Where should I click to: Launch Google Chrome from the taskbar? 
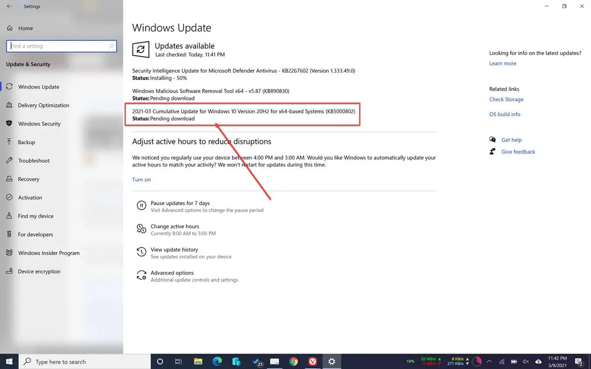[294, 362]
